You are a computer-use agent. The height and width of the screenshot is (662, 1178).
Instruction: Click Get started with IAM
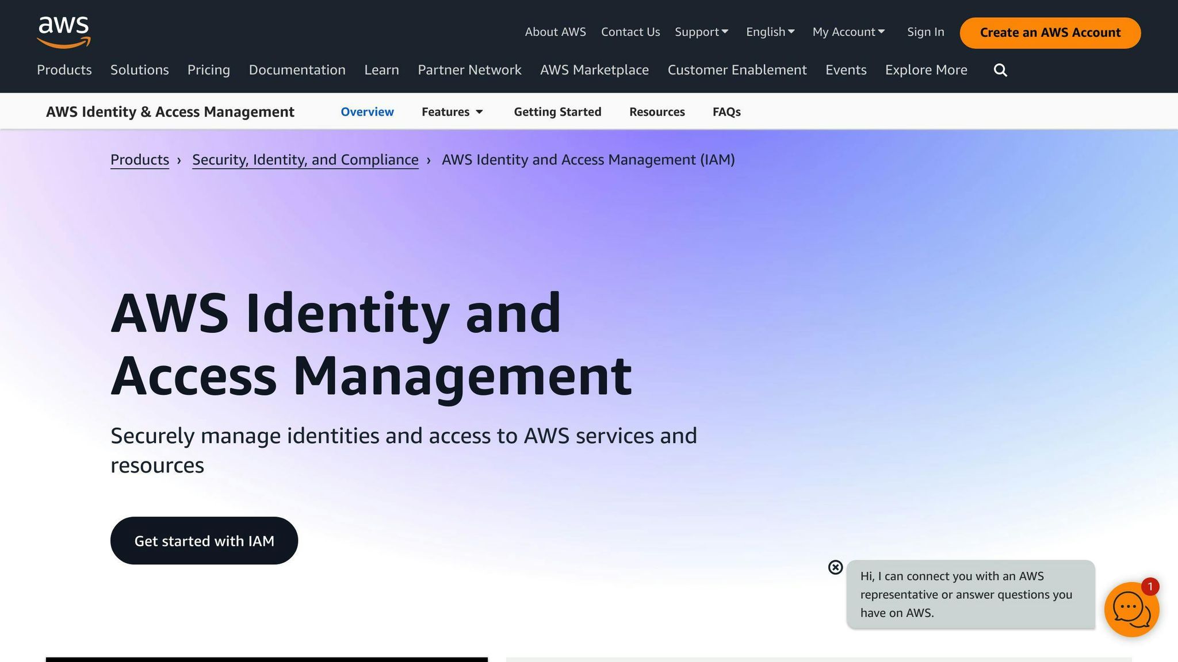(204, 540)
